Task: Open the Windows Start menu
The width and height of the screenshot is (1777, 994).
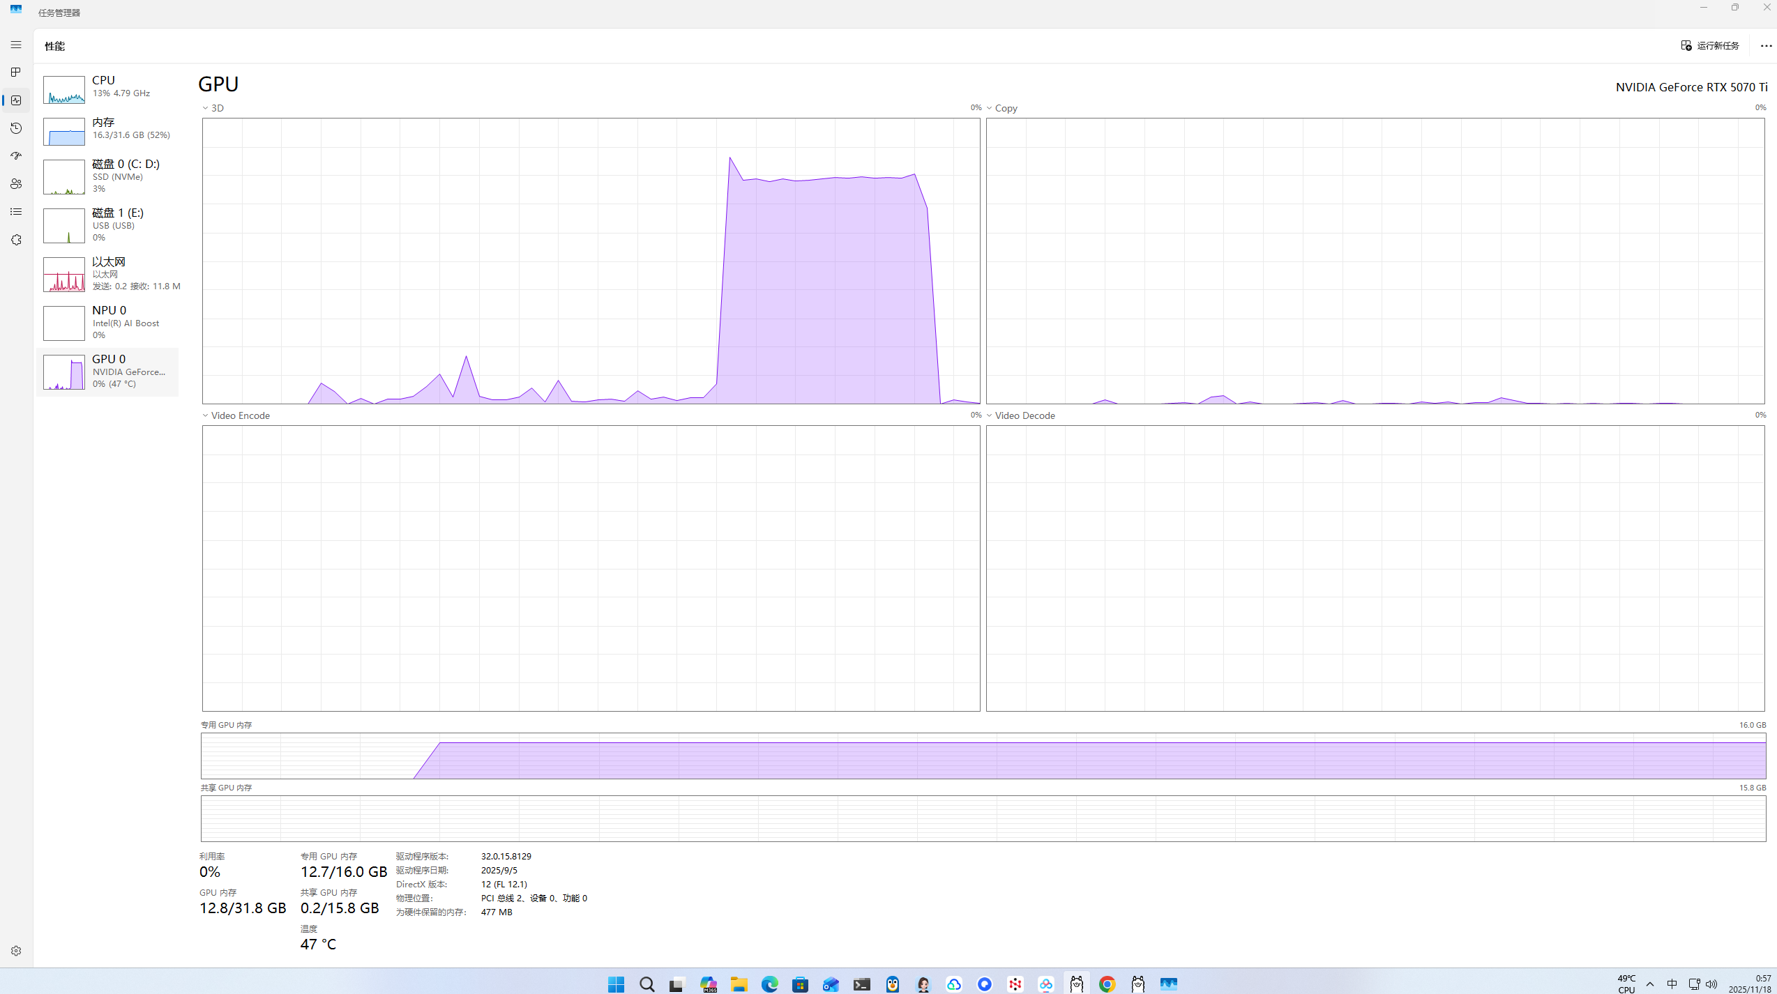Action: click(x=616, y=984)
